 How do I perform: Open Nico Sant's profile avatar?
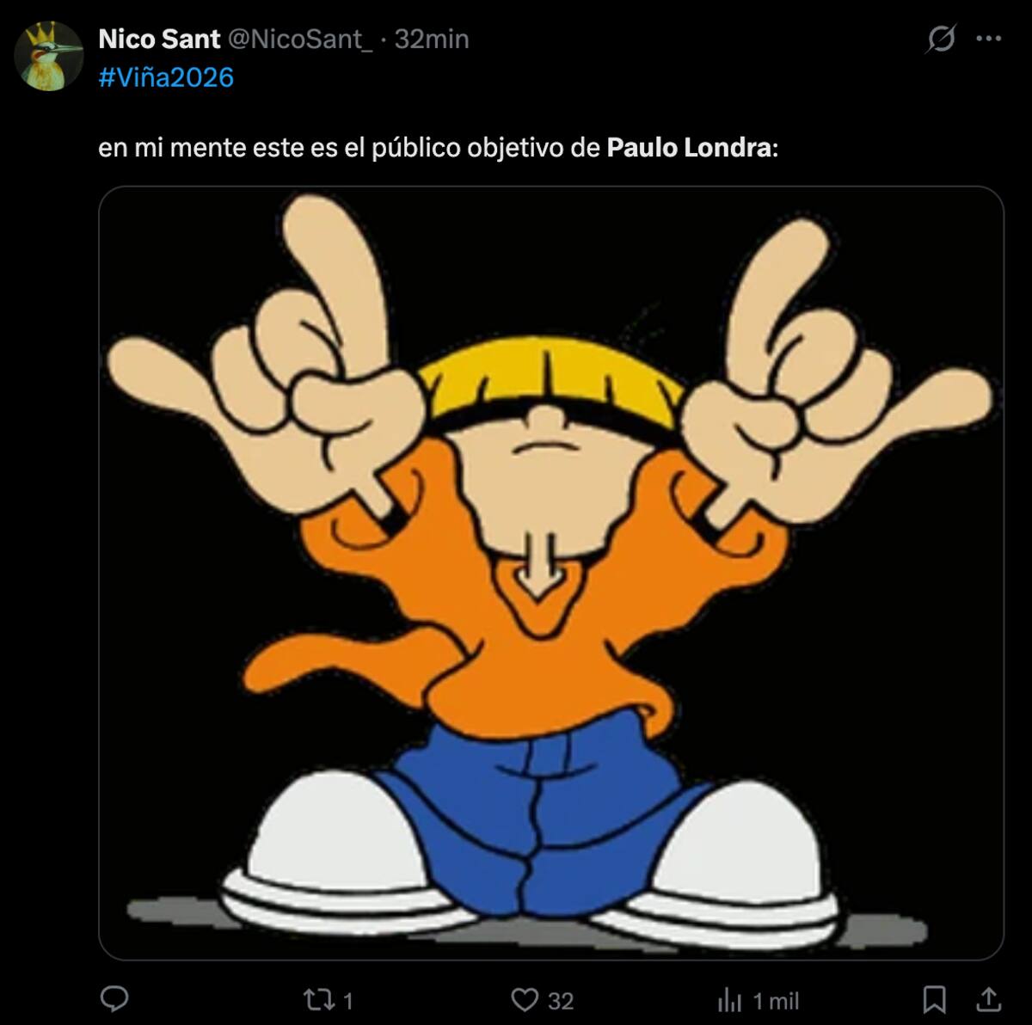[x=49, y=57]
